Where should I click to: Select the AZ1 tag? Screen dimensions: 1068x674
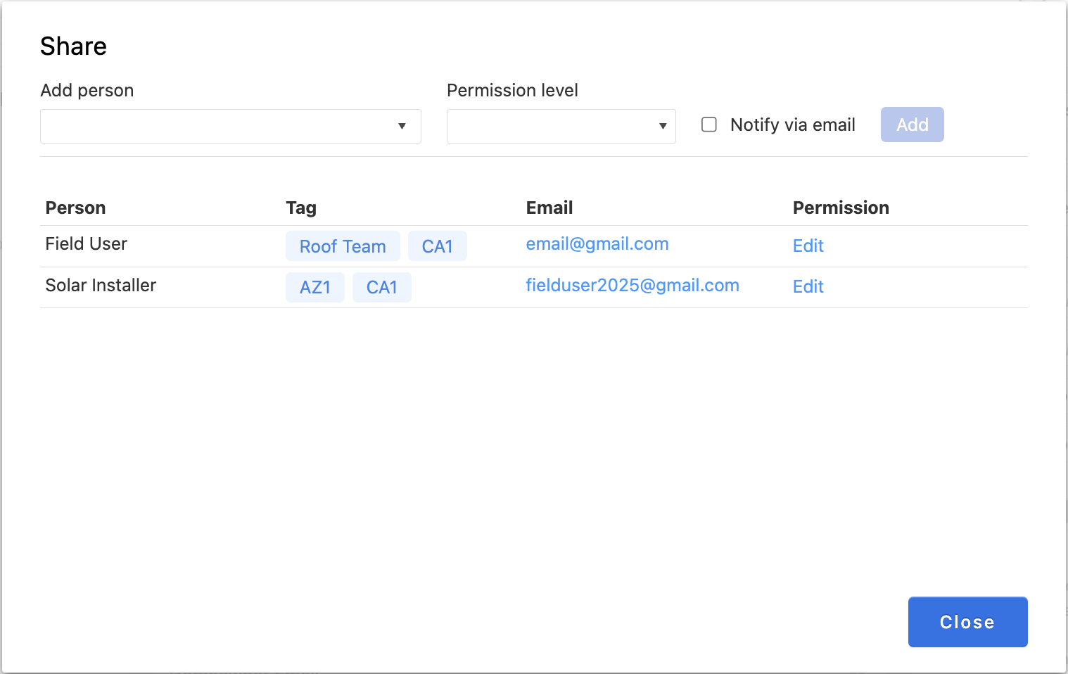(x=314, y=287)
